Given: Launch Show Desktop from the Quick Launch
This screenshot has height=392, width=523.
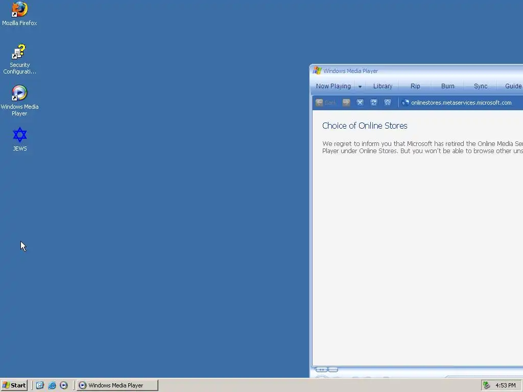Looking at the screenshot, I should point(40,385).
